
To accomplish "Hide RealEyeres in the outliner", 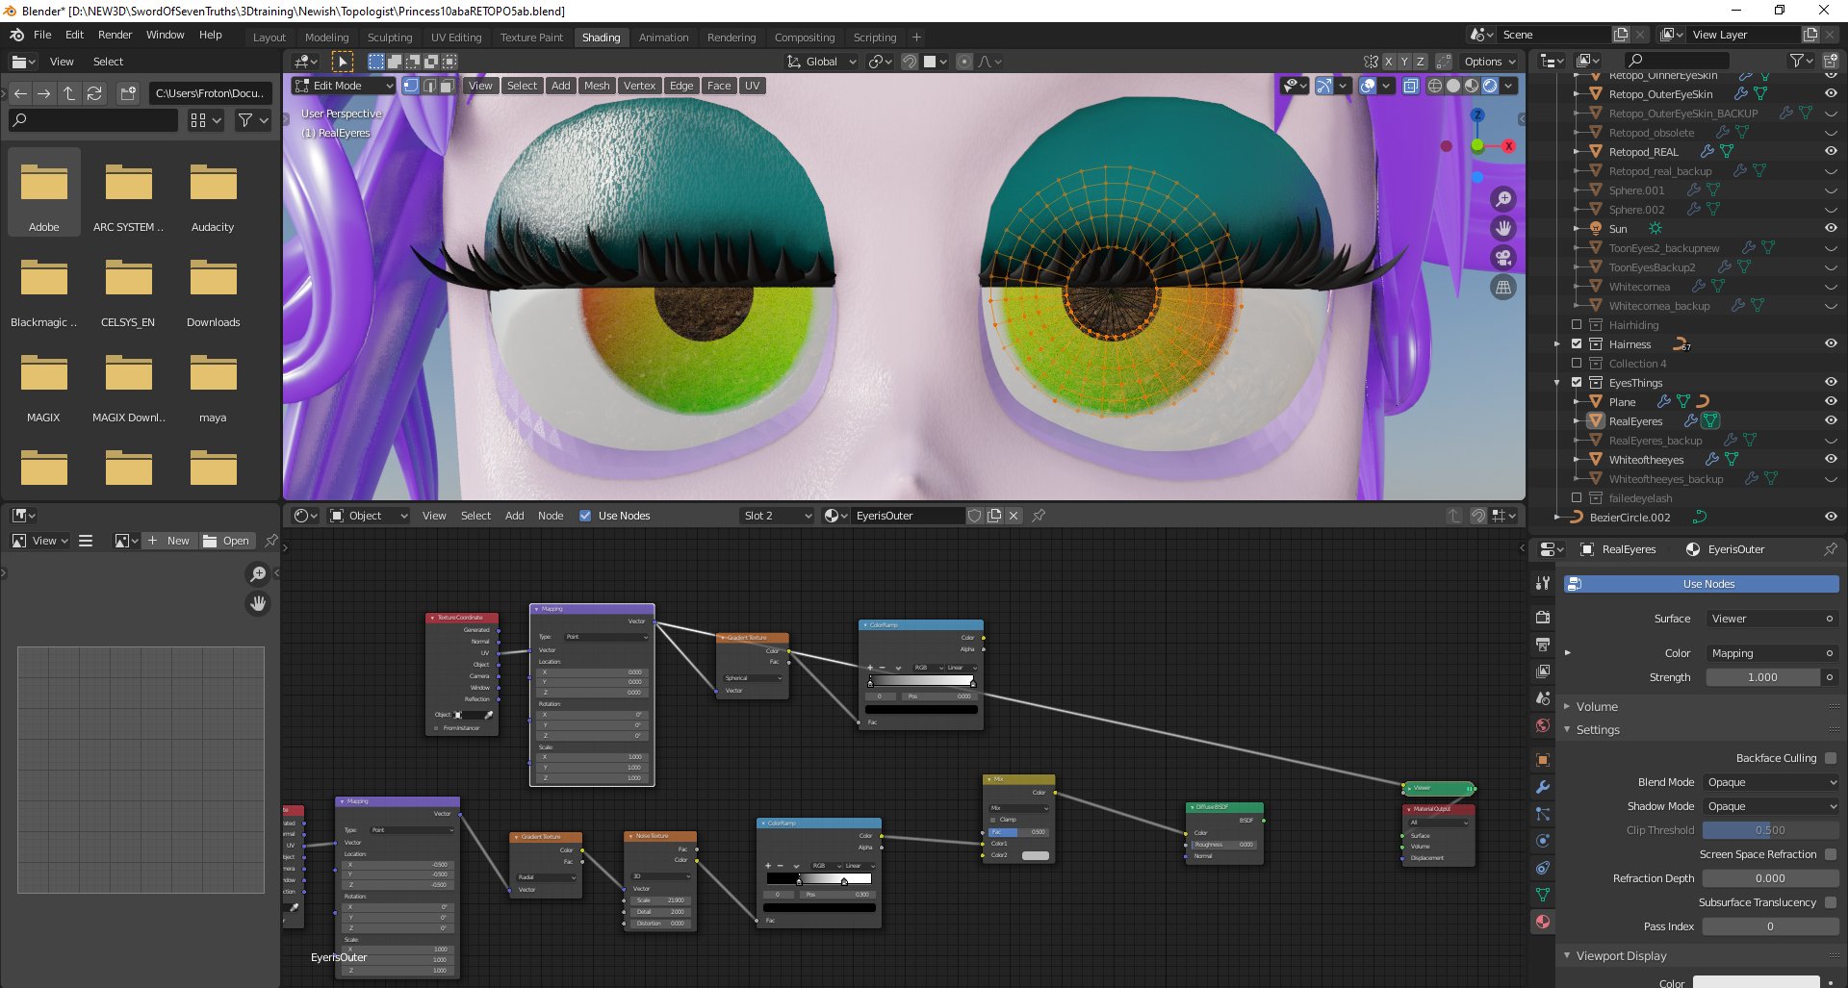I will [x=1831, y=420].
